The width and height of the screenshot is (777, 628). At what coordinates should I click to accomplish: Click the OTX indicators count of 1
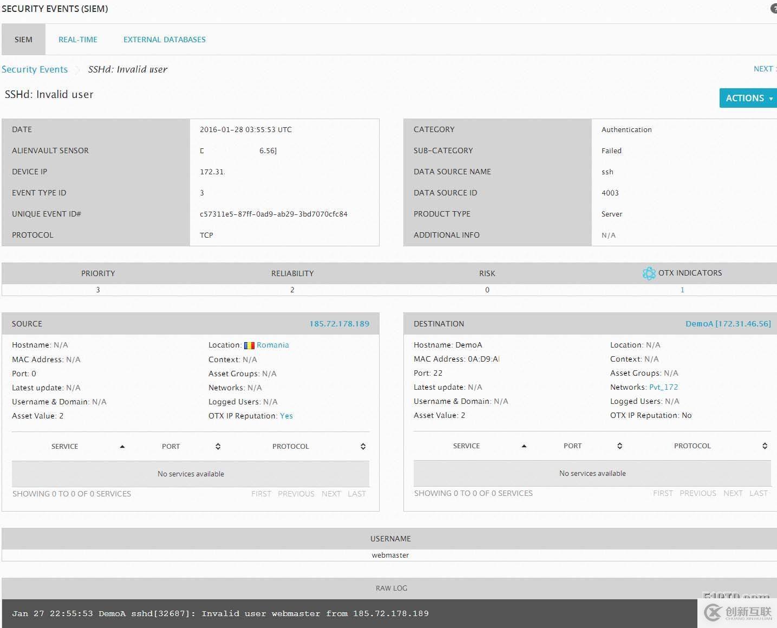682,290
